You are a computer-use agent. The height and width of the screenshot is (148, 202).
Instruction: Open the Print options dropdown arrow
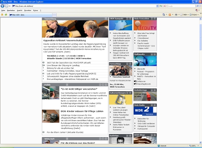pyautogui.click(x=179, y=15)
